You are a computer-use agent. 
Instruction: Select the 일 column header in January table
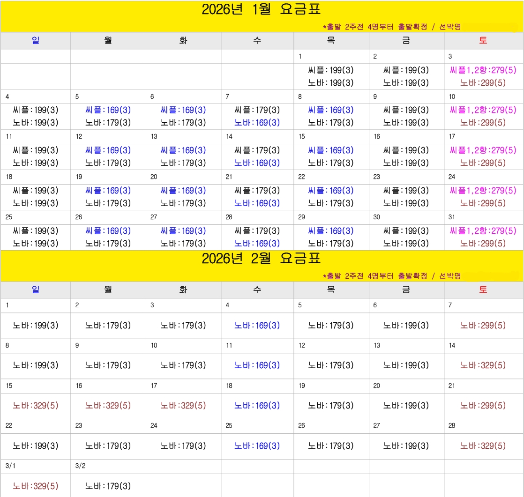pos(36,41)
